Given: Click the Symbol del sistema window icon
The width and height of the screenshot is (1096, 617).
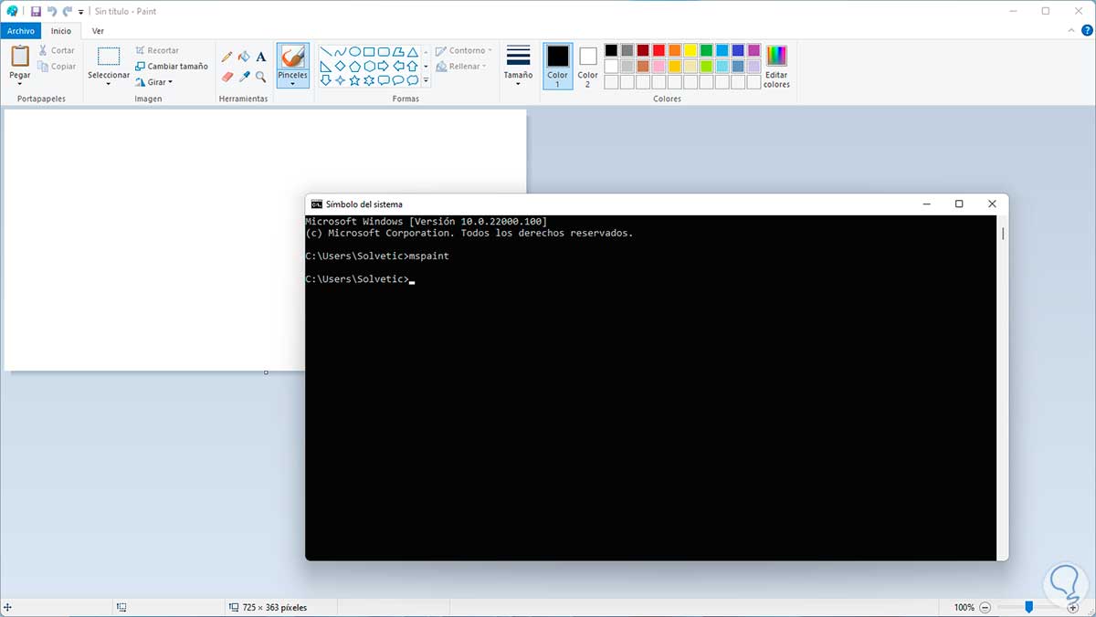Looking at the screenshot, I should click(x=316, y=204).
